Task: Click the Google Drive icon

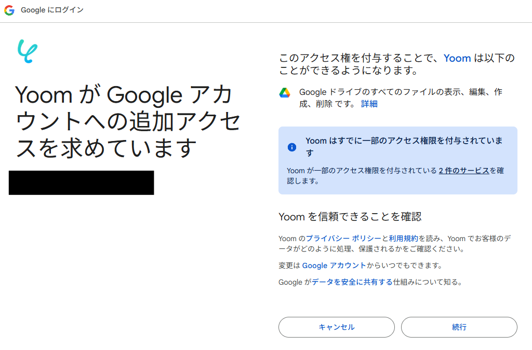Action: point(284,93)
